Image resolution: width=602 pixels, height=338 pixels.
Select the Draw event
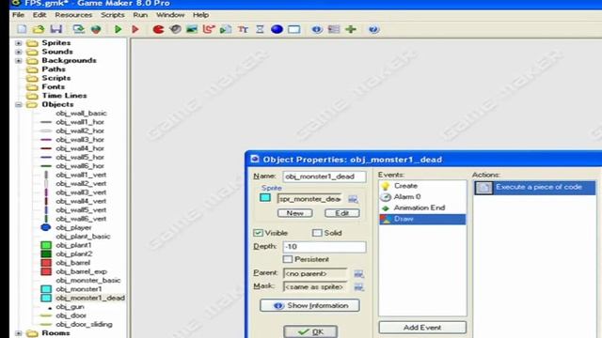(422, 219)
